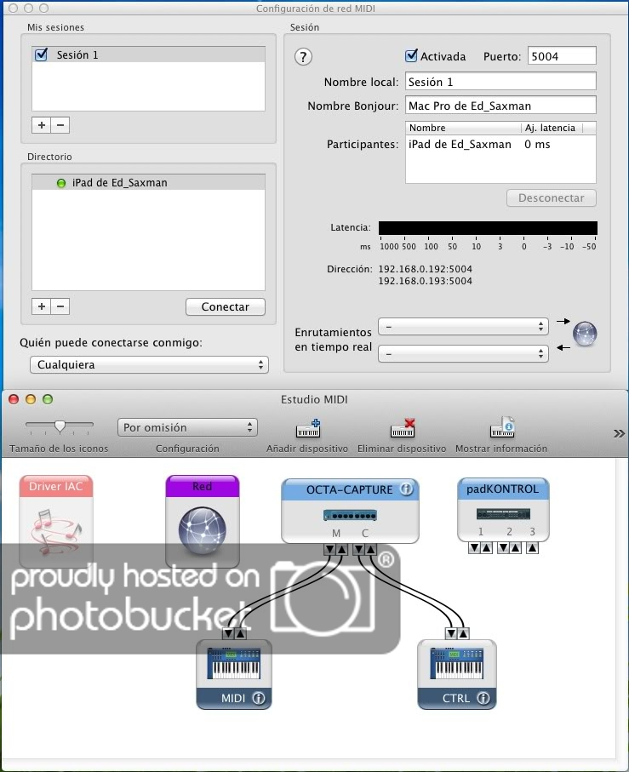Open info button on MIDI device
Image resolution: width=629 pixels, height=772 pixels.
click(x=259, y=698)
